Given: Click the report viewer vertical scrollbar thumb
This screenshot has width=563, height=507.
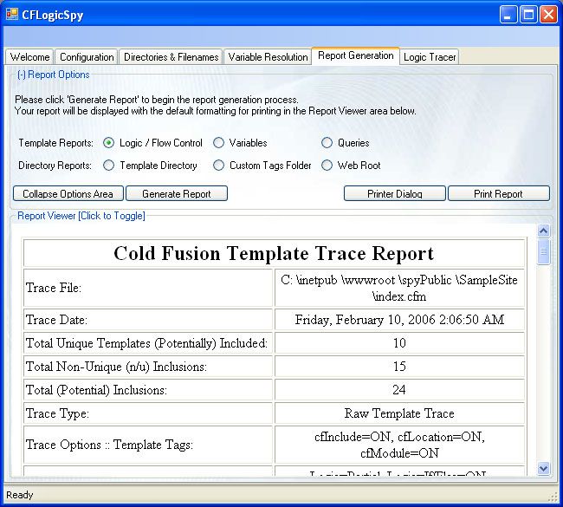Looking at the screenshot, I should click(543, 251).
